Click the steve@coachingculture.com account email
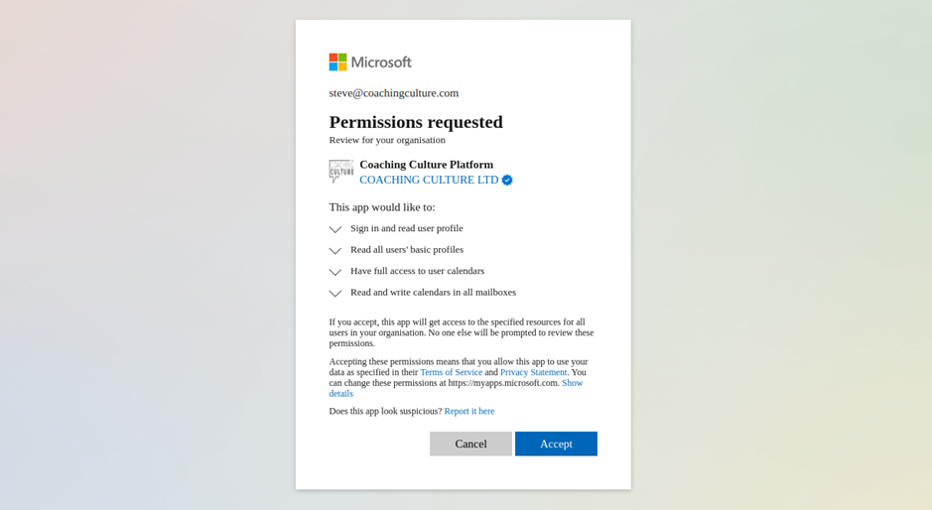This screenshot has height=510, width=932. [x=393, y=93]
